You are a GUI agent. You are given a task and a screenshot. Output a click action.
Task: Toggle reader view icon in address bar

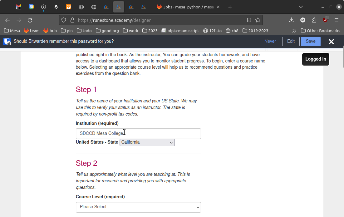click(x=249, y=20)
